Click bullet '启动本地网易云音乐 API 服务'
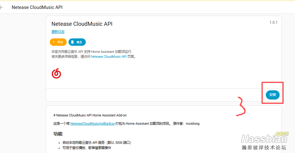Image resolution: width=295 pixels, height=153 pixels. coord(97,143)
